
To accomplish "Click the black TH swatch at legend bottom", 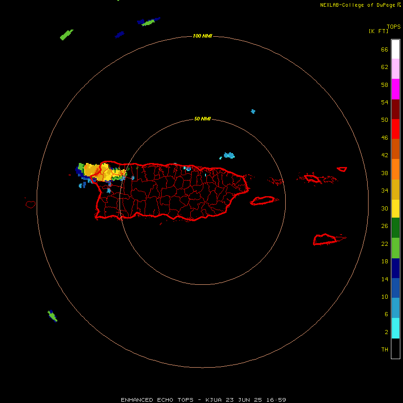I will coord(395,348).
